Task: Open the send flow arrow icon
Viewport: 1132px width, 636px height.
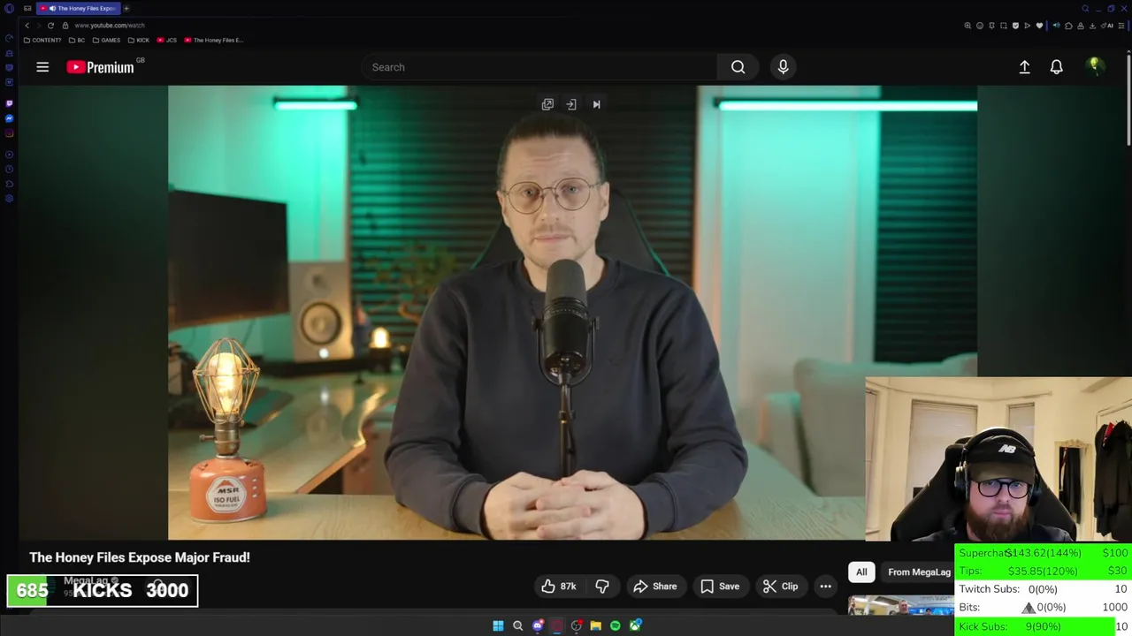Action: tap(1028, 26)
